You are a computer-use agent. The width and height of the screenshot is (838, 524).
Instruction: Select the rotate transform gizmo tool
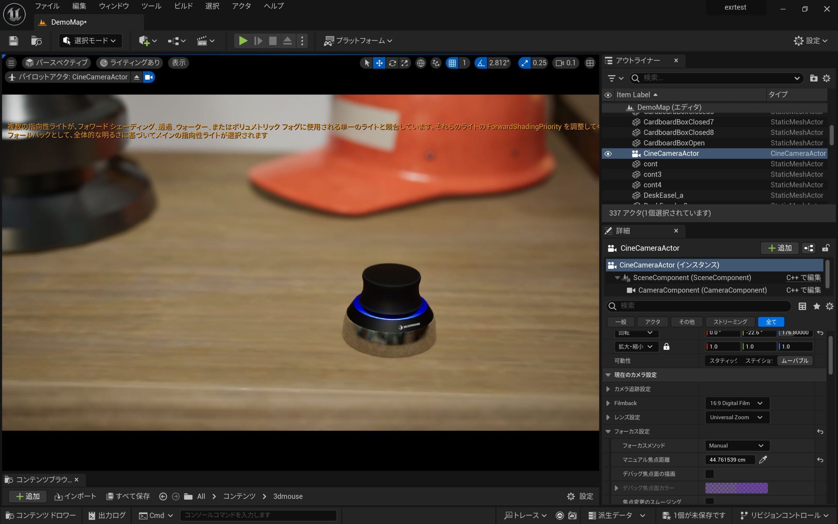392,63
